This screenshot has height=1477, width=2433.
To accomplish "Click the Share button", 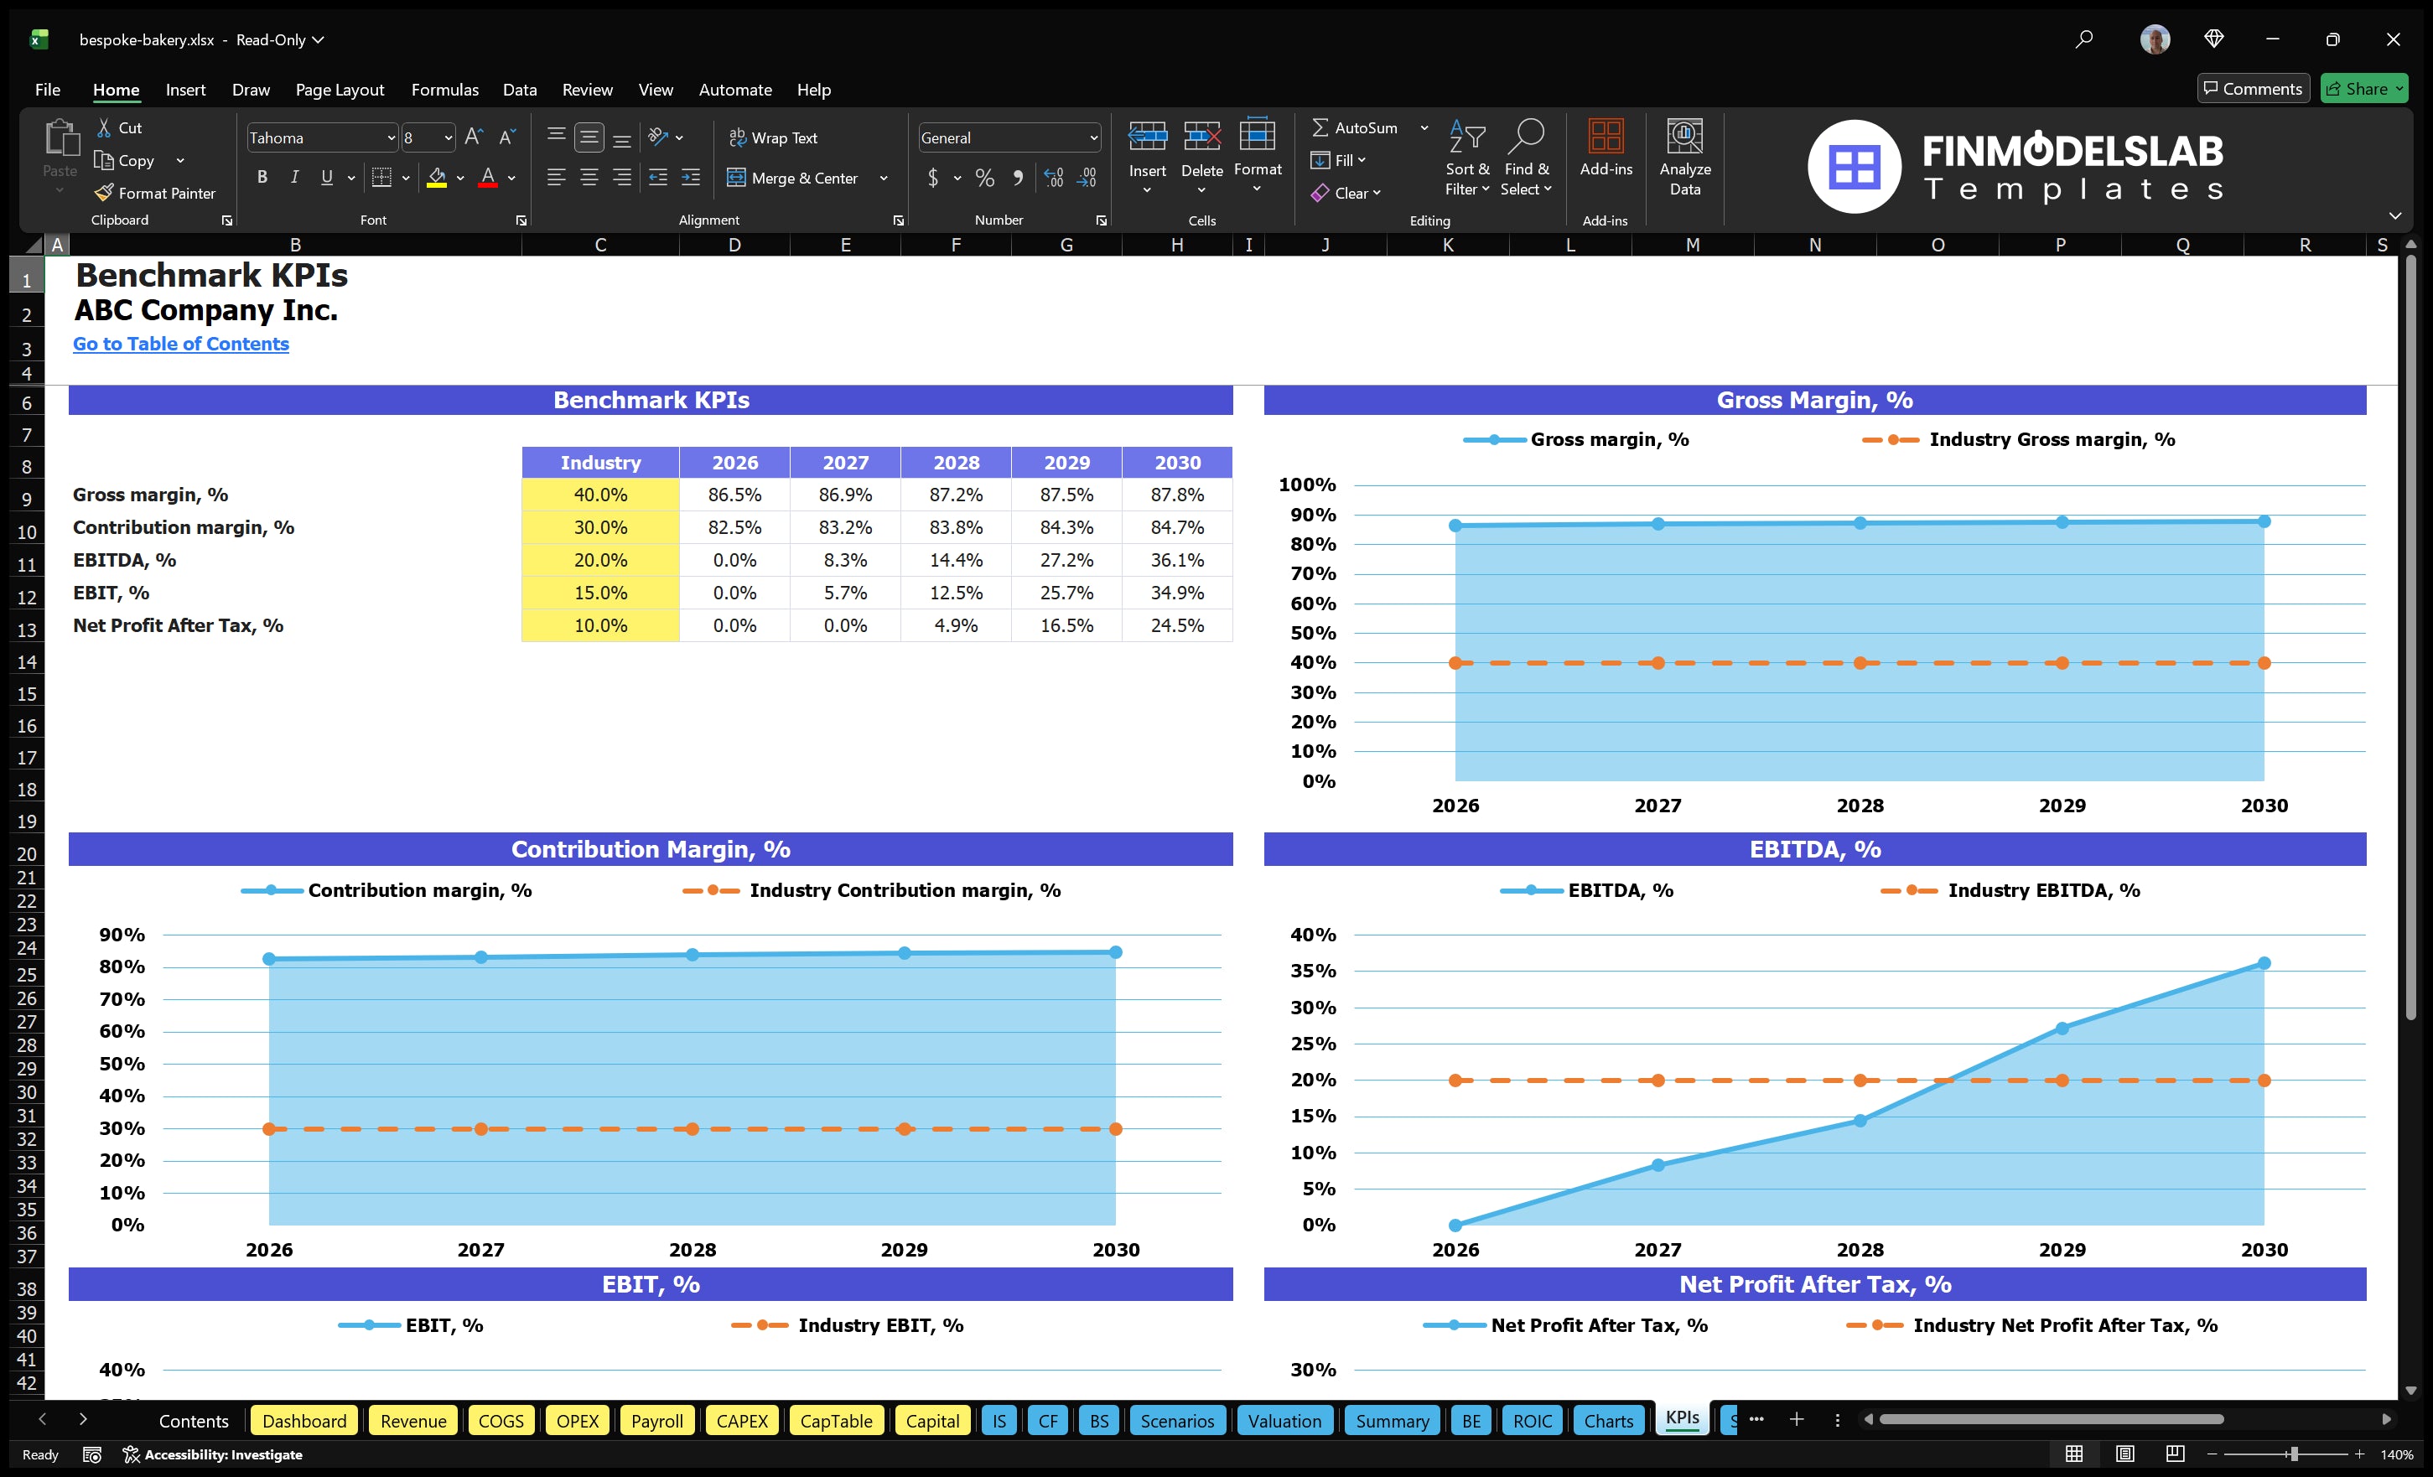I will (x=2364, y=88).
